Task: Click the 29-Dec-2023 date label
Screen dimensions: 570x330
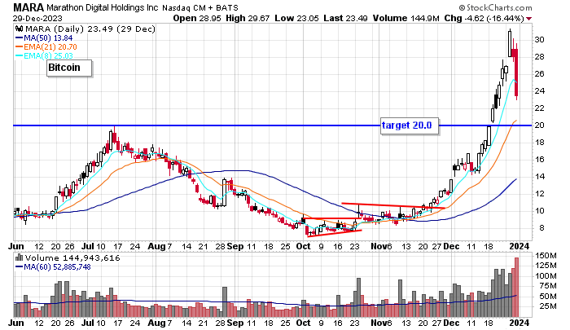Action: pos(37,18)
